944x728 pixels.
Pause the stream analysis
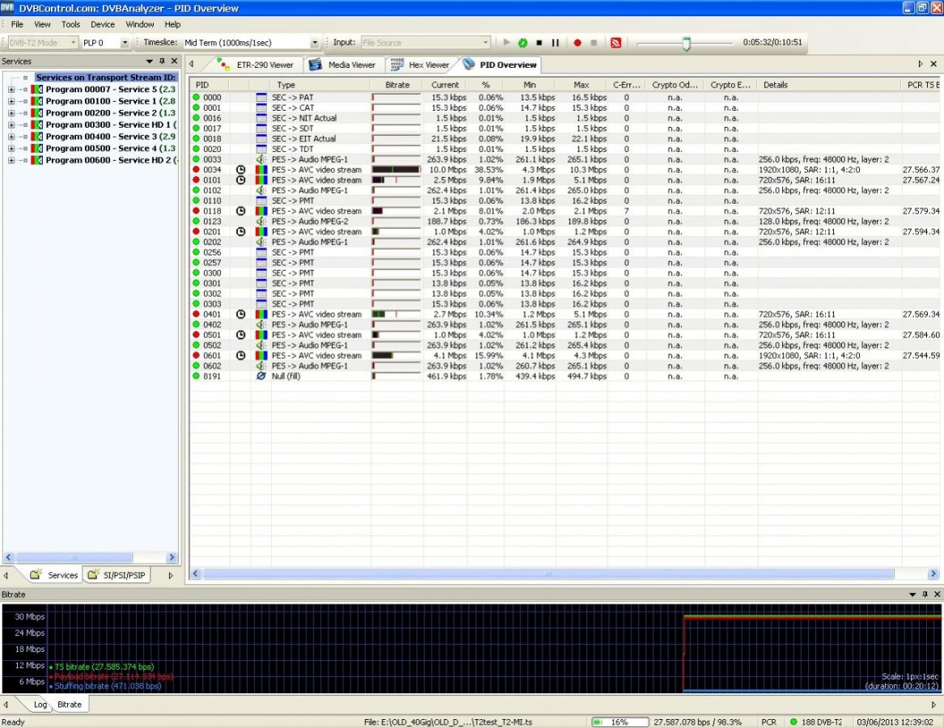tap(555, 43)
